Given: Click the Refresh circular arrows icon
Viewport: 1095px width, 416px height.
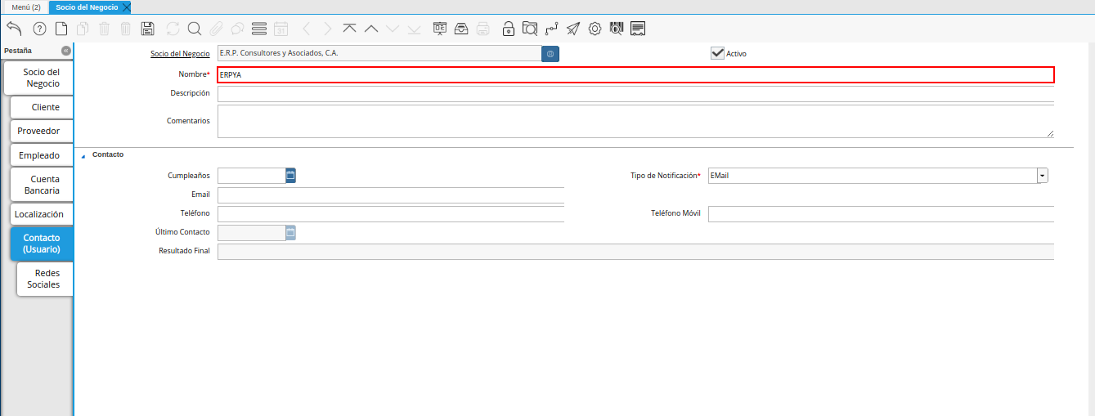Looking at the screenshot, I should click(x=173, y=29).
